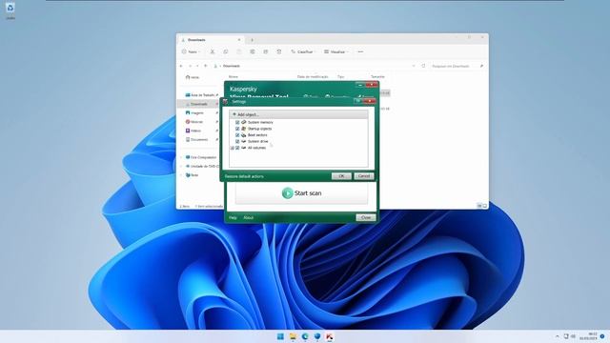
Task: Cancel the Settings dialog
Action: coord(364,176)
